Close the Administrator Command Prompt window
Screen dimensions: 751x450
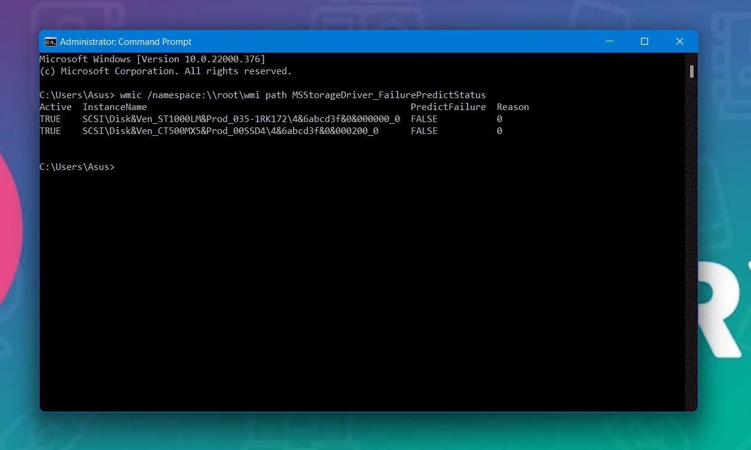(680, 41)
